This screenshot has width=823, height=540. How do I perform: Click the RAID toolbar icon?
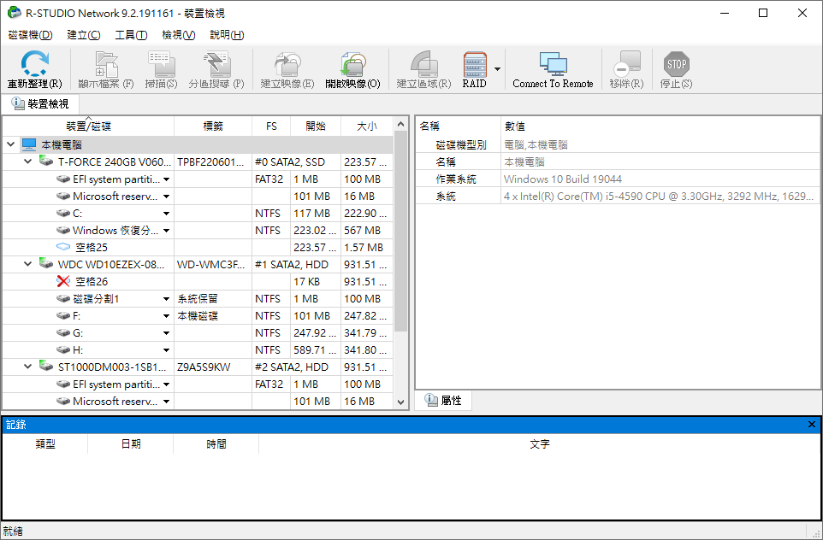[475, 64]
